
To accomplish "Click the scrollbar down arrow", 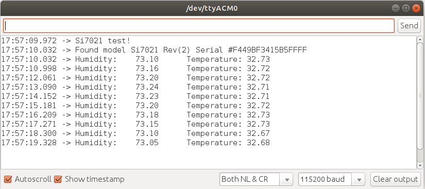I will [x=420, y=165].
